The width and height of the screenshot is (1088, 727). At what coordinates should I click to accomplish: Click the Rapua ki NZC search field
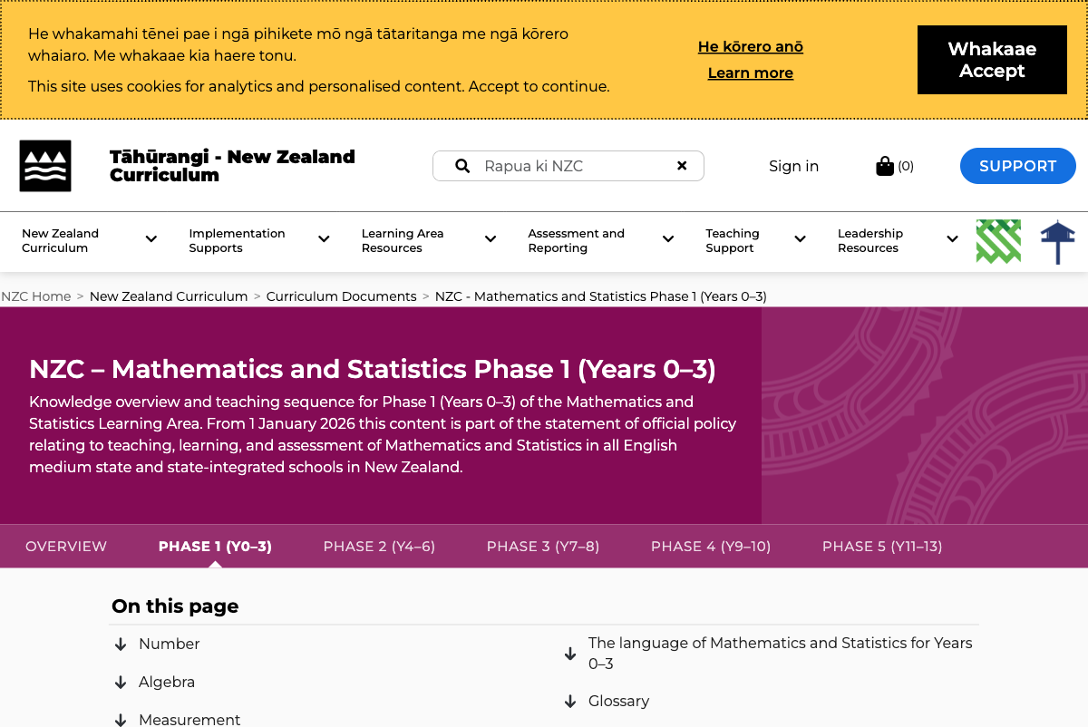(568, 166)
